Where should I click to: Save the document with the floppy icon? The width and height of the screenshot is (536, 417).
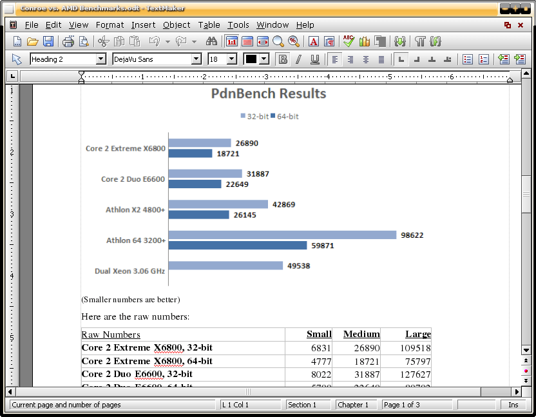[x=48, y=42]
